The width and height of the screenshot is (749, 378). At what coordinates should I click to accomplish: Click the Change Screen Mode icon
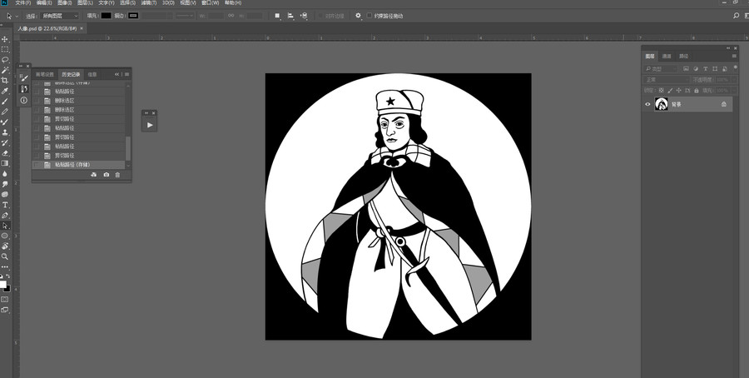(5, 310)
